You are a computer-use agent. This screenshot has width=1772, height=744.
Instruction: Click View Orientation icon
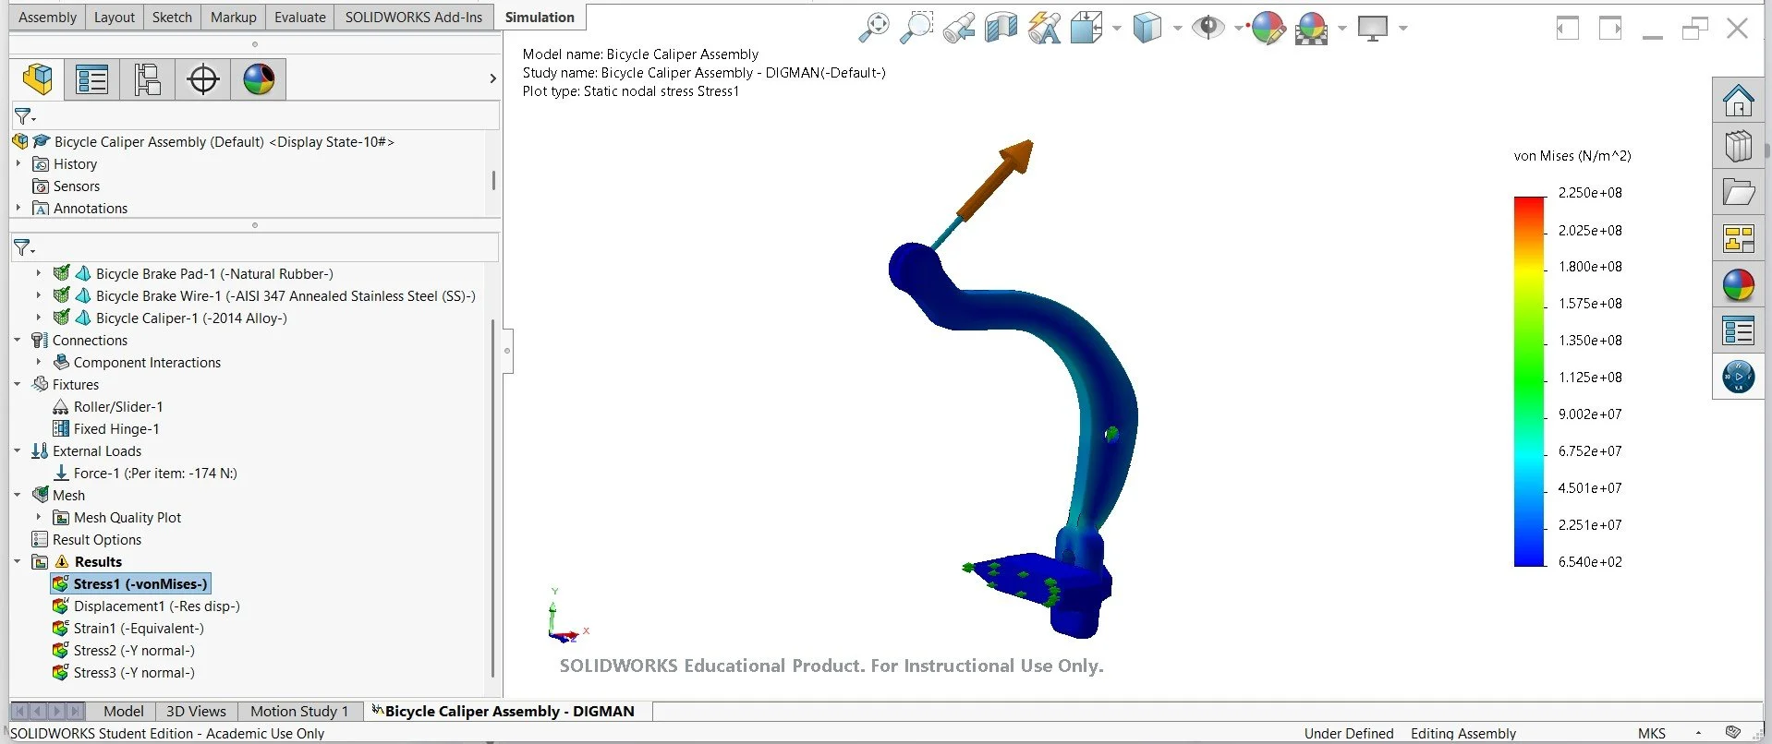pos(1086,28)
